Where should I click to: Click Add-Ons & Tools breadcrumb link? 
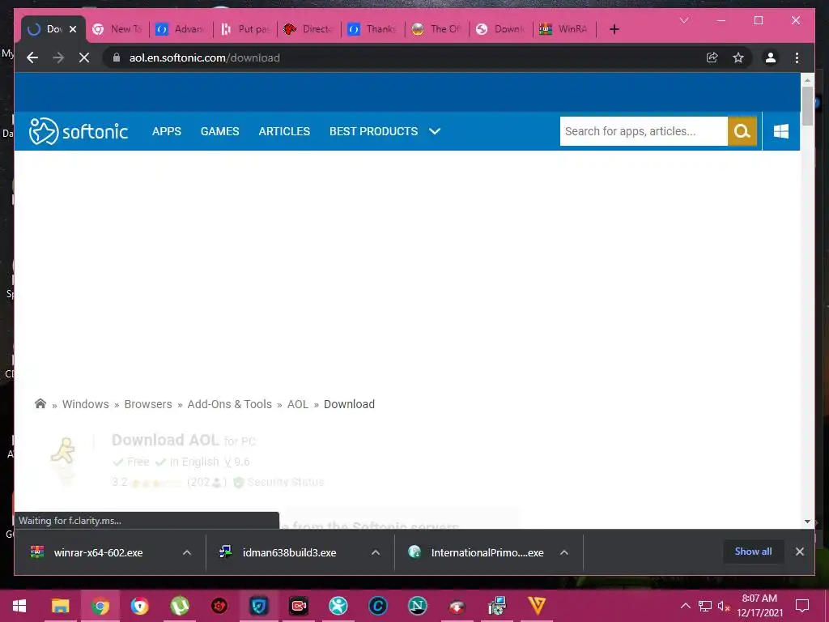coord(229,404)
